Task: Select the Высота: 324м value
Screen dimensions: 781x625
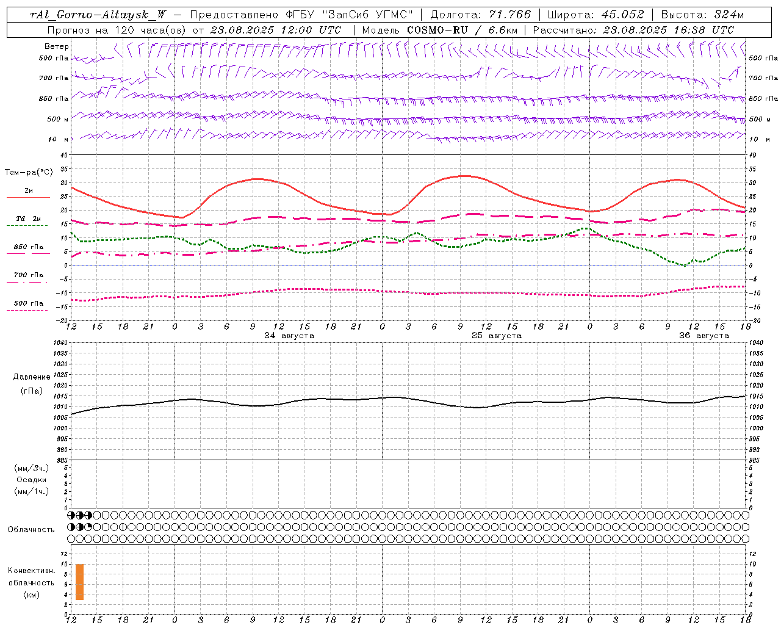Action: 702,15
